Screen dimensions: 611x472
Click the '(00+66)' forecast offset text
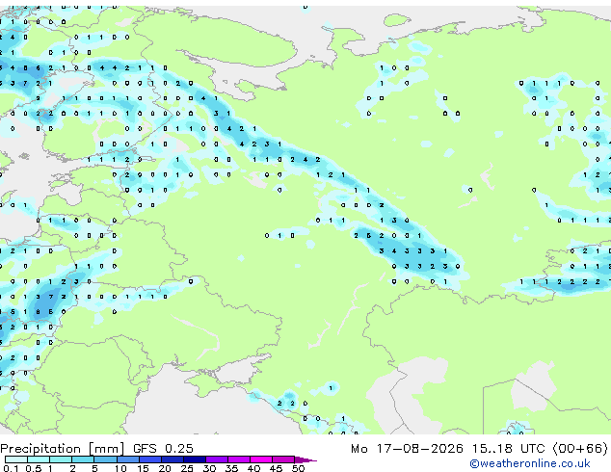(x=580, y=448)
